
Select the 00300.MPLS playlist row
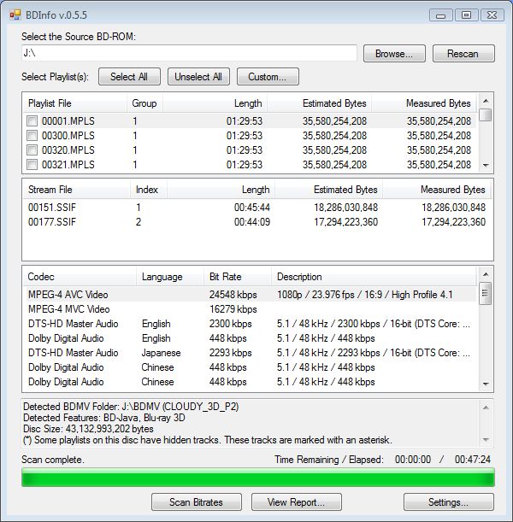coord(250,136)
